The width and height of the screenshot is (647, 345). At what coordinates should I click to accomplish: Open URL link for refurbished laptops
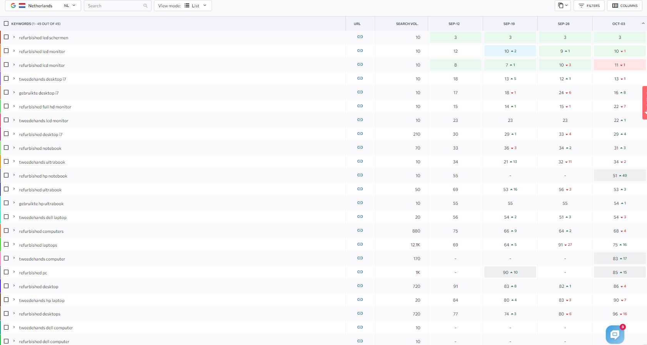point(360,244)
